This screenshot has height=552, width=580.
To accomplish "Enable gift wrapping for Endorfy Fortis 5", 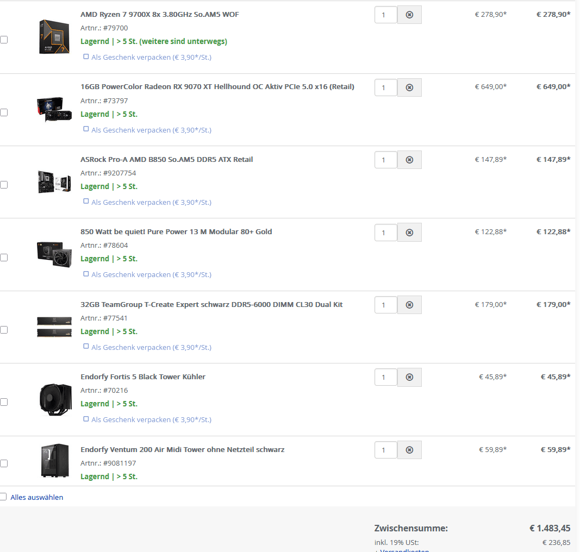I will (86, 419).
